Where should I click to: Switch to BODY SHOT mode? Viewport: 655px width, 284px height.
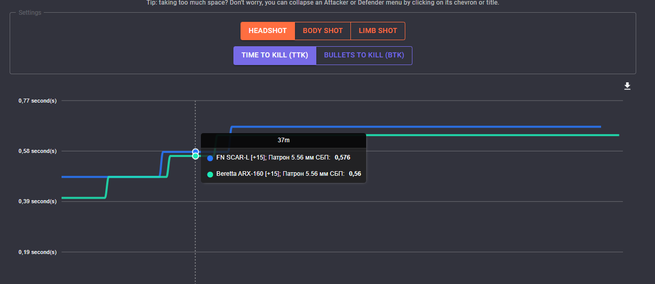322,30
